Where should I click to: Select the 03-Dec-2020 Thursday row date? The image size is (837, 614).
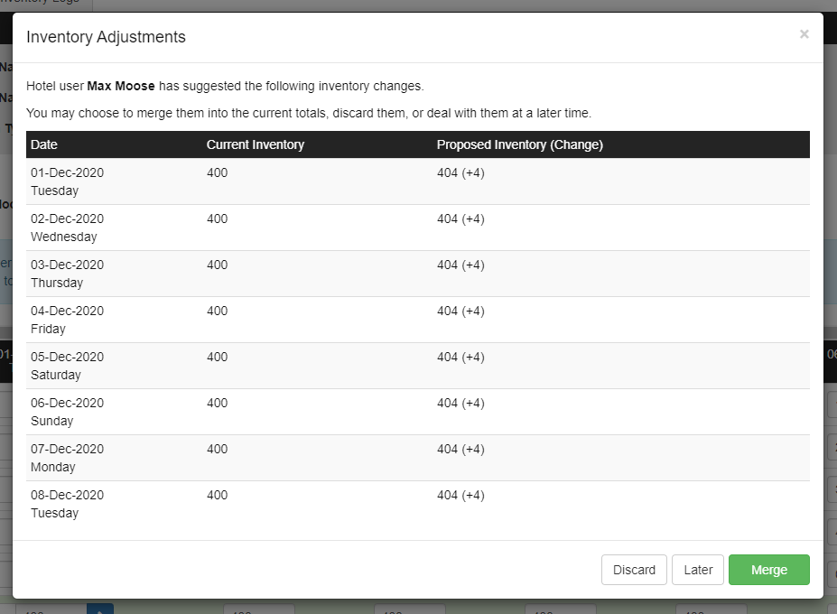pos(67,274)
